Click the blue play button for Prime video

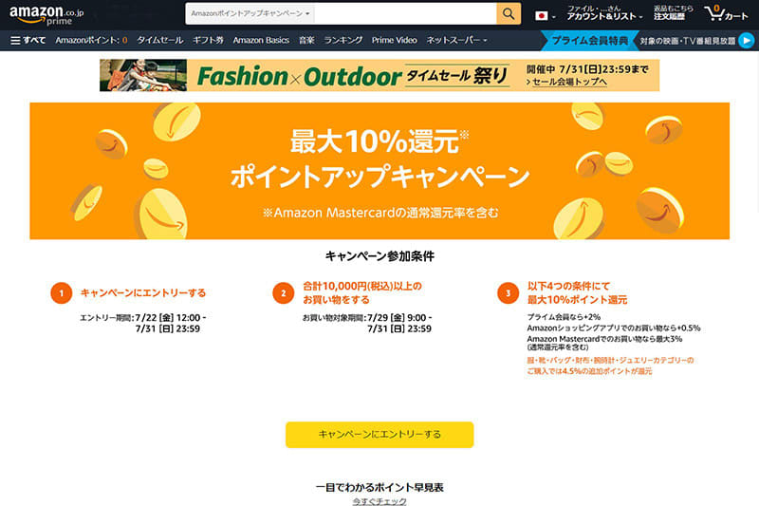click(747, 40)
